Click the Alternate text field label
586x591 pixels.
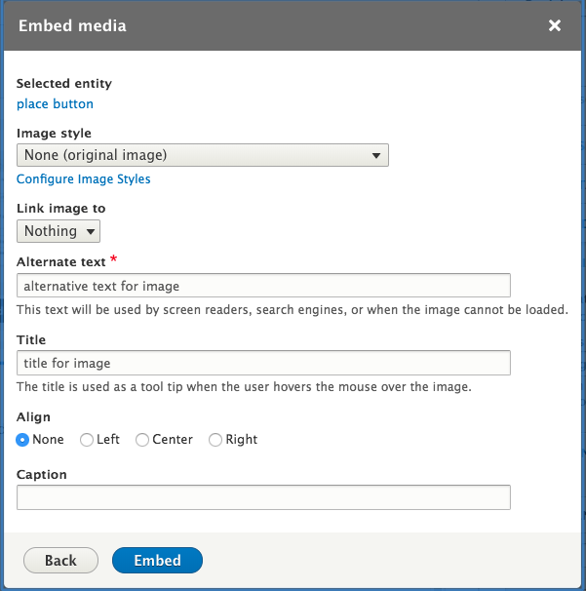pos(64,261)
